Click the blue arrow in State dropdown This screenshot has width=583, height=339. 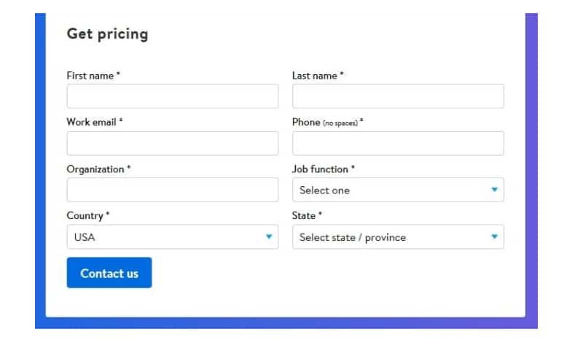(494, 236)
